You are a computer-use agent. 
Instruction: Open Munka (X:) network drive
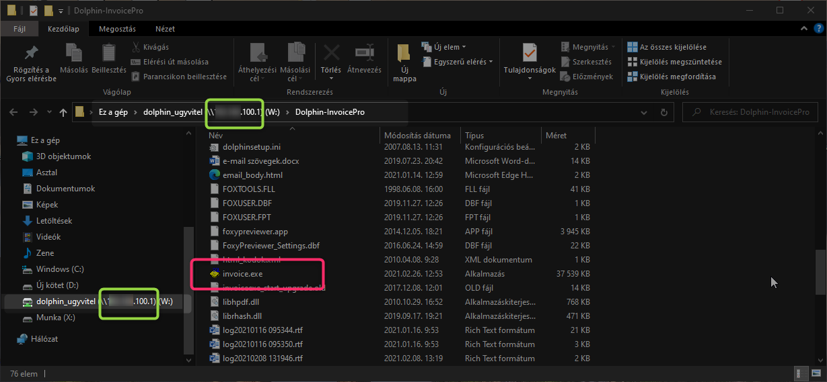[48, 318]
